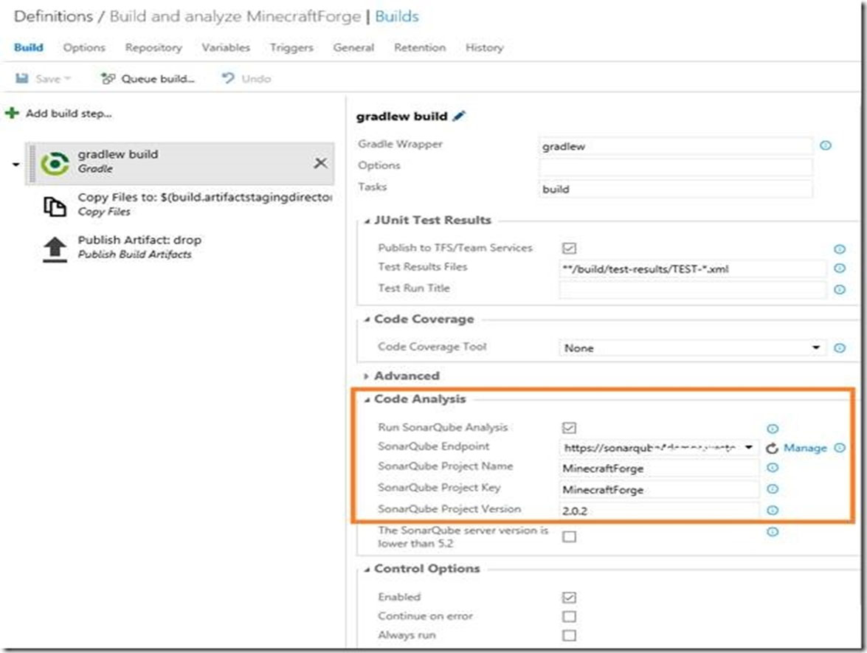Uncheck Publish to TFS/Team Services checkbox
The image size is (867, 653).
[569, 248]
